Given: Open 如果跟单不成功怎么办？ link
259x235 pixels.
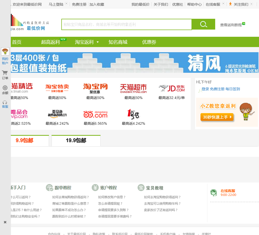Looking at the screenshot, I should coord(69,210).
